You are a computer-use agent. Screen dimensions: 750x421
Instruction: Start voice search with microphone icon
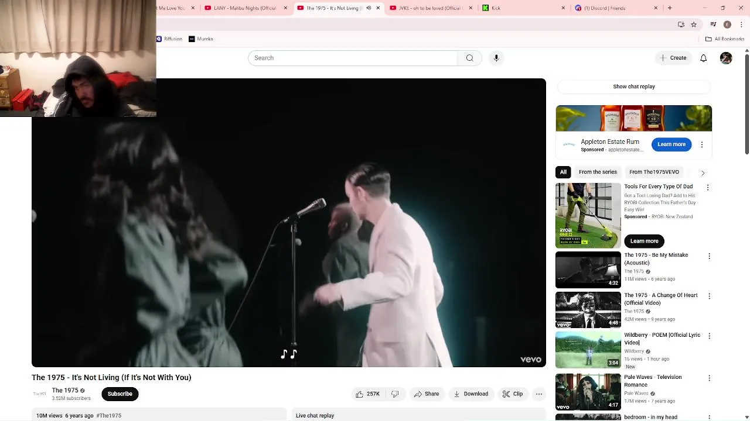click(x=496, y=58)
